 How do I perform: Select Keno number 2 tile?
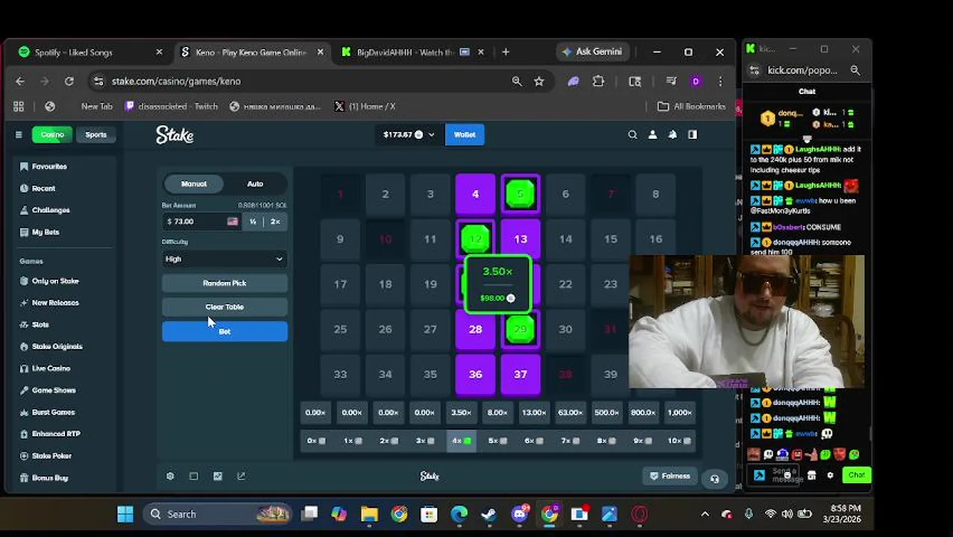386,194
